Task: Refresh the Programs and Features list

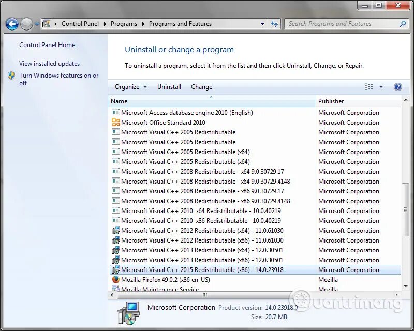Action: [x=274, y=24]
